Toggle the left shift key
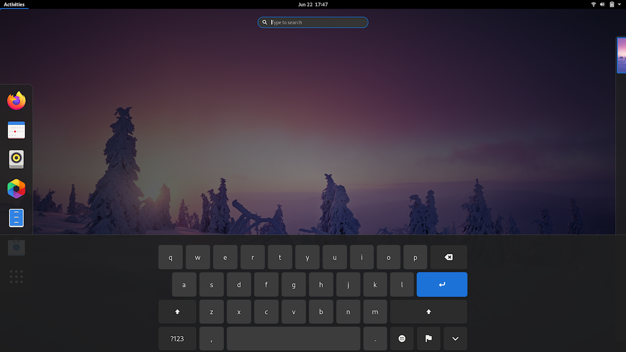Image resolution: width=626 pixels, height=352 pixels. 177,312
